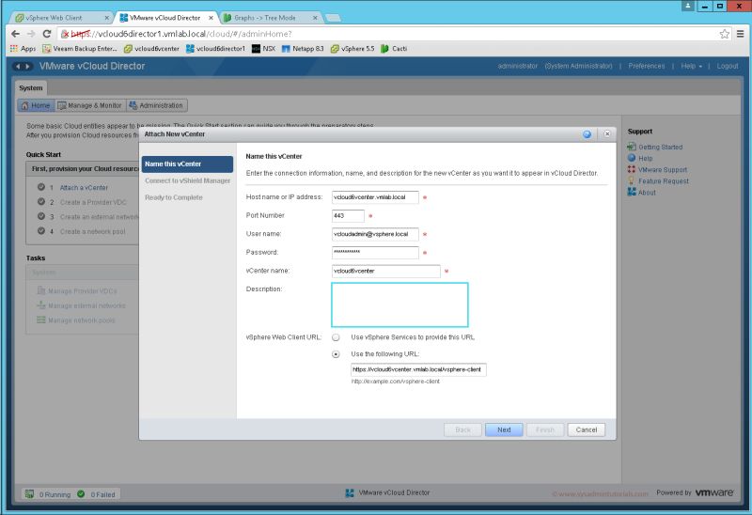The height and width of the screenshot is (515, 752).
Task: Click vSphere Web Client URL field
Action: pos(418,369)
